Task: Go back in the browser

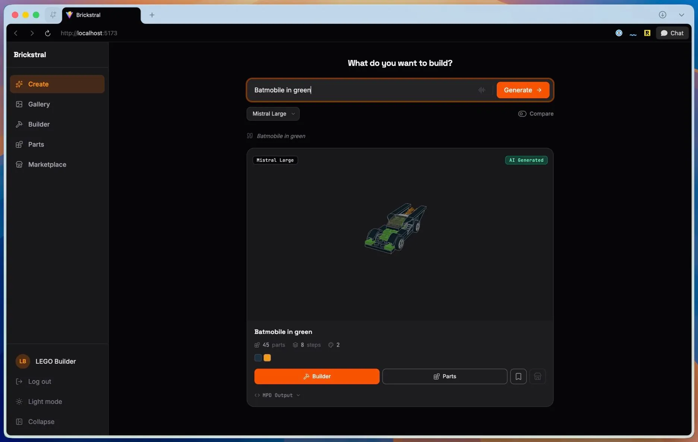Action: tap(16, 33)
